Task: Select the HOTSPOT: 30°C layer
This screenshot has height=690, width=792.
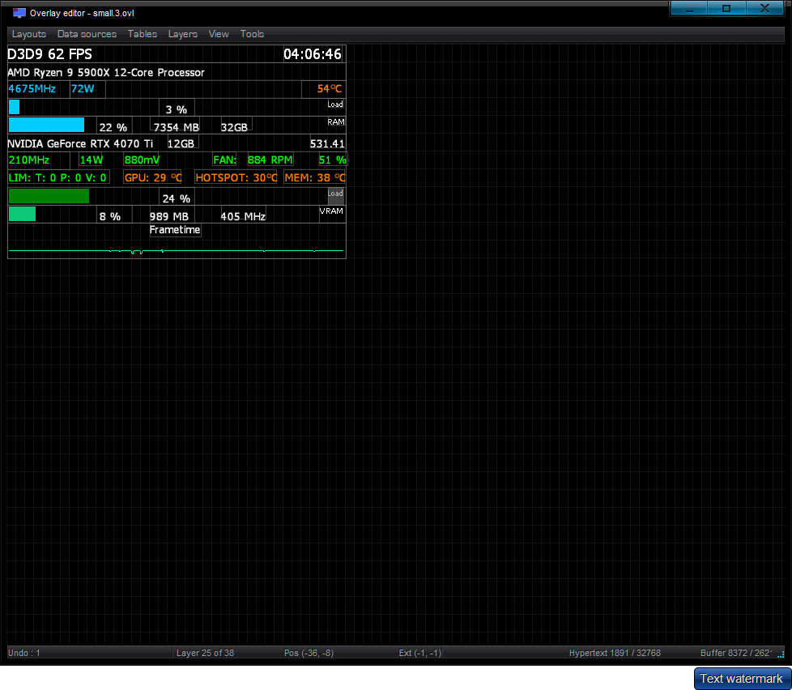Action: tap(236, 178)
